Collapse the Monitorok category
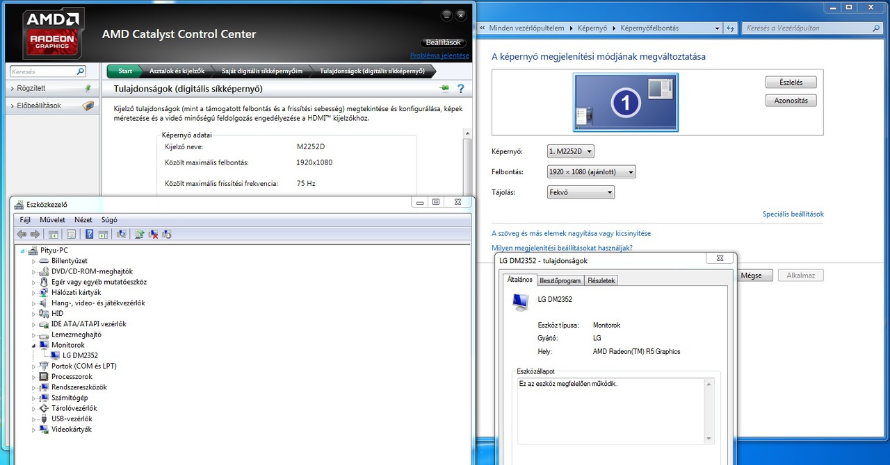Viewport: 890px width, 465px height. tap(33, 345)
